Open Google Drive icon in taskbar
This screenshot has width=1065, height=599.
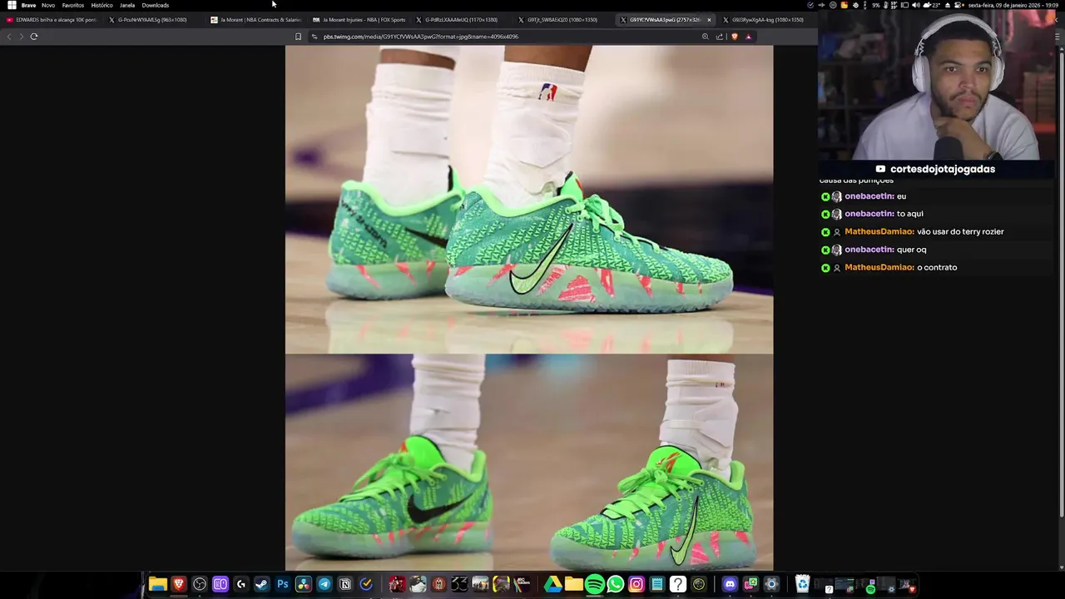(552, 584)
